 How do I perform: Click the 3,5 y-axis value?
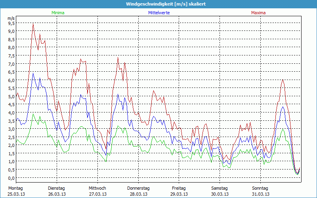[x=11, y=121]
